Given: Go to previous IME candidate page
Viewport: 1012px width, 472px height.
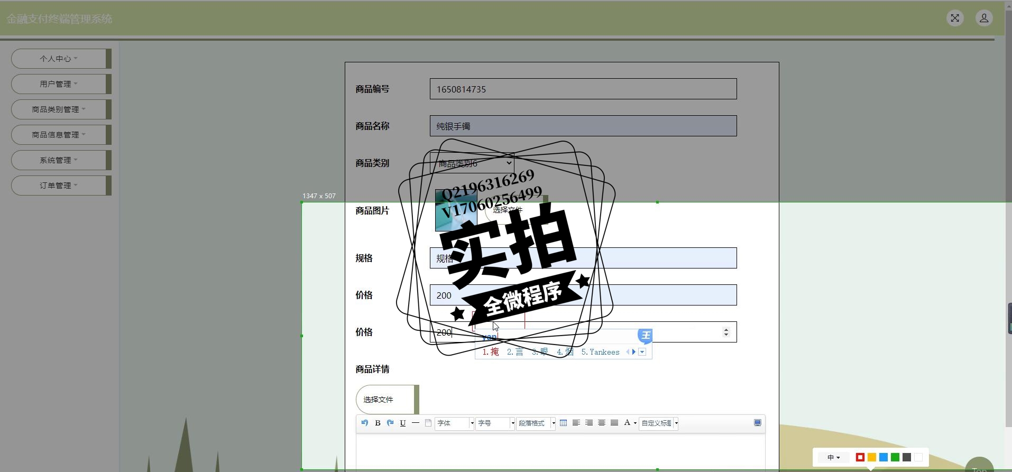Looking at the screenshot, I should click(628, 352).
